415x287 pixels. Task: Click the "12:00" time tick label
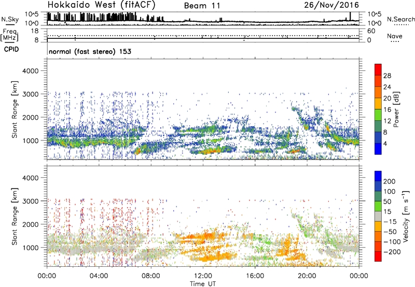pos(203,276)
